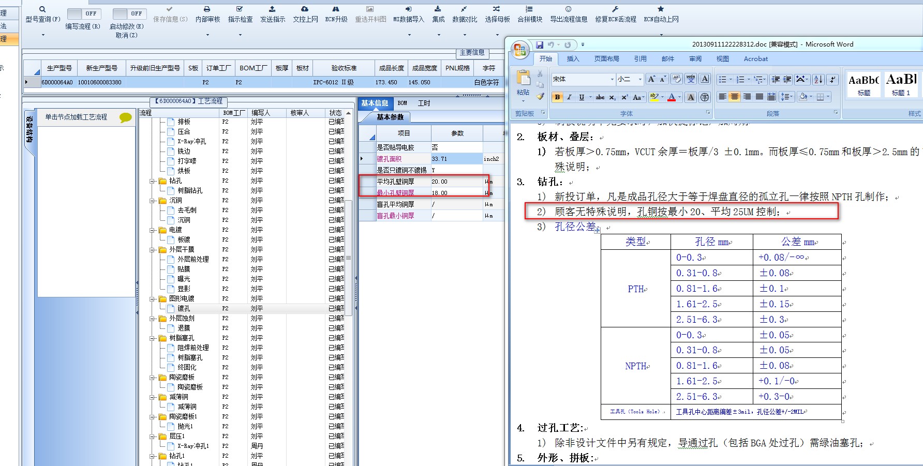This screenshot has height=466, width=923.
Task: Click Save icon in Word quick access
Action: [x=540, y=45]
